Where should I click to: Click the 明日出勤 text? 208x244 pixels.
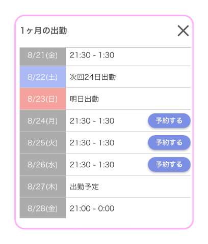pos(84,99)
